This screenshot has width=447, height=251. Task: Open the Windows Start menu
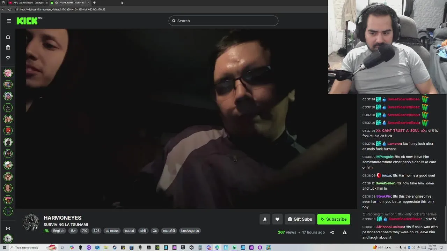[3, 248]
